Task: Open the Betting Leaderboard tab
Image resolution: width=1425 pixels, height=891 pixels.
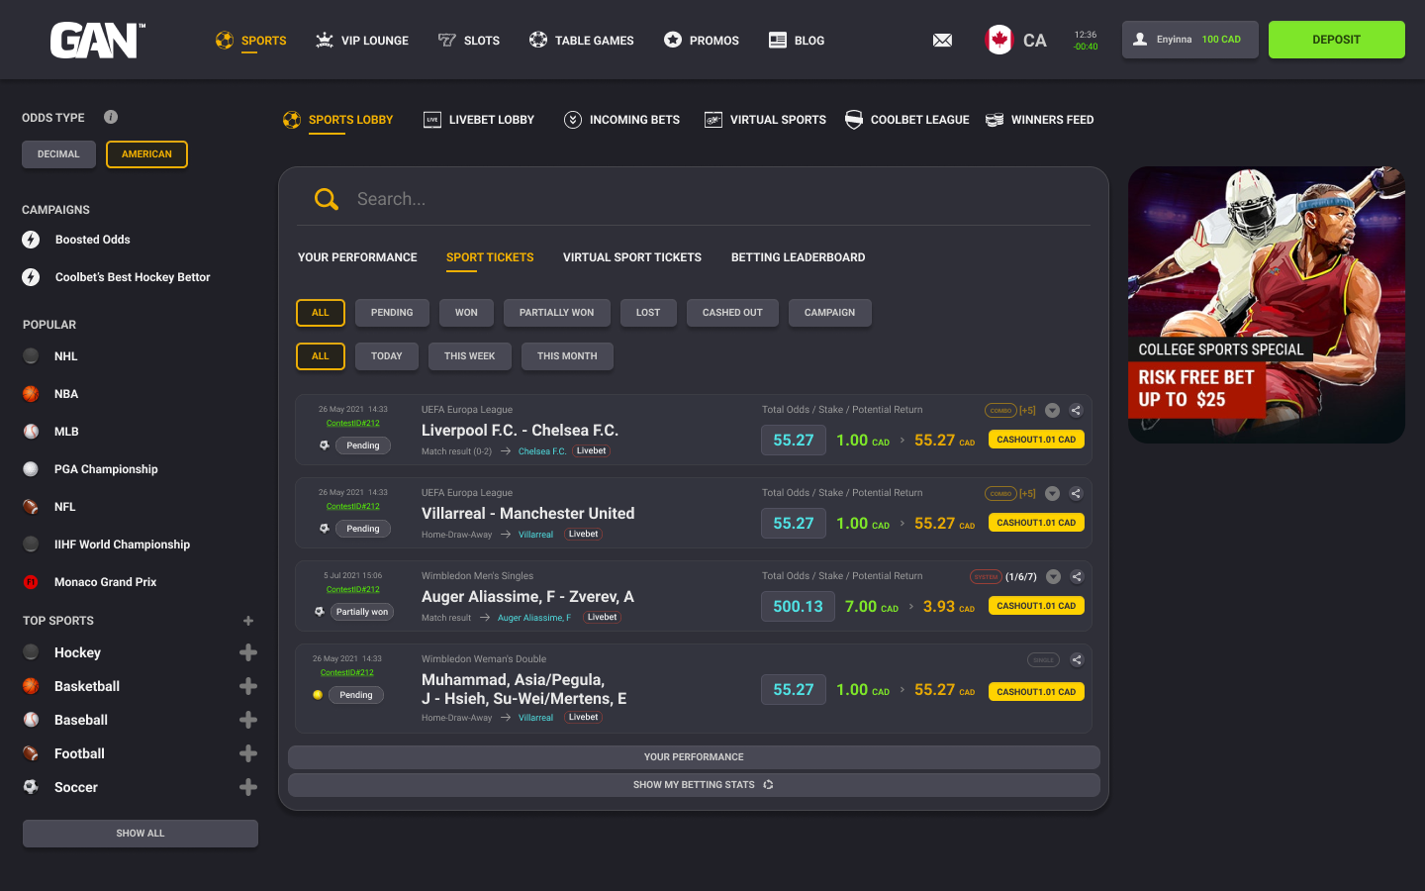Action: coord(798,257)
